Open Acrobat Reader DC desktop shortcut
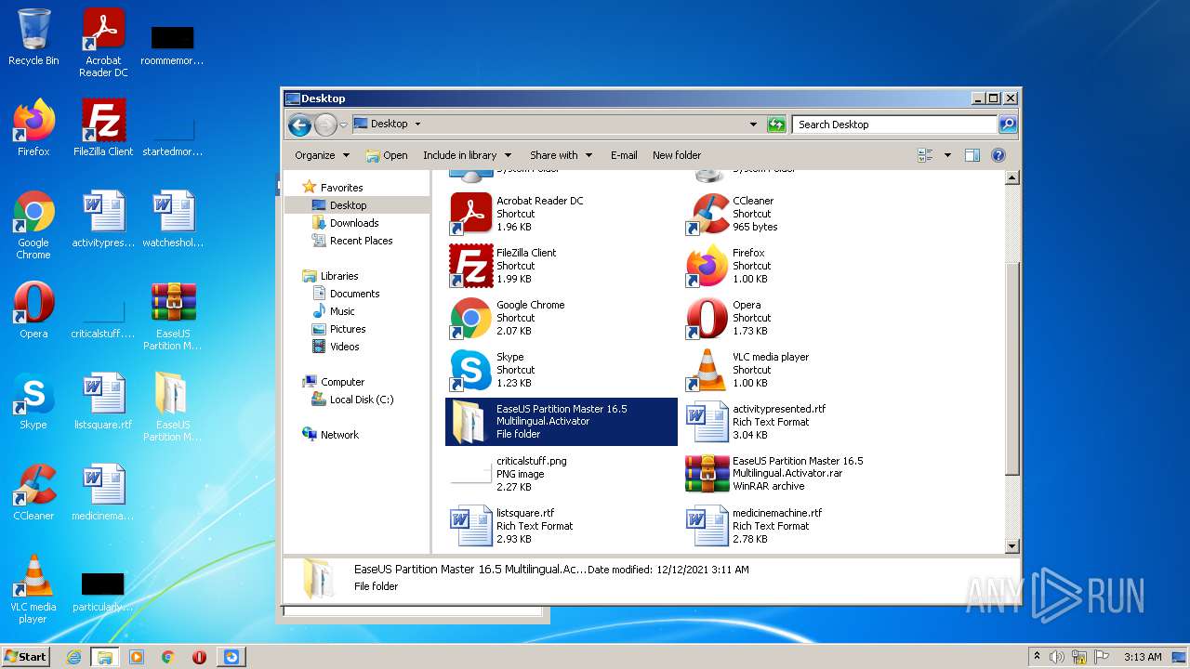 tap(103, 43)
